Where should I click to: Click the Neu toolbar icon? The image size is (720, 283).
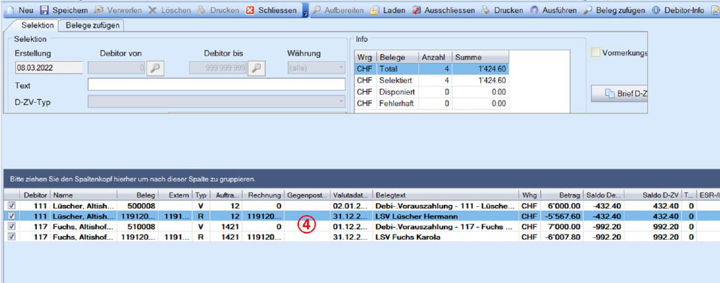10,11
